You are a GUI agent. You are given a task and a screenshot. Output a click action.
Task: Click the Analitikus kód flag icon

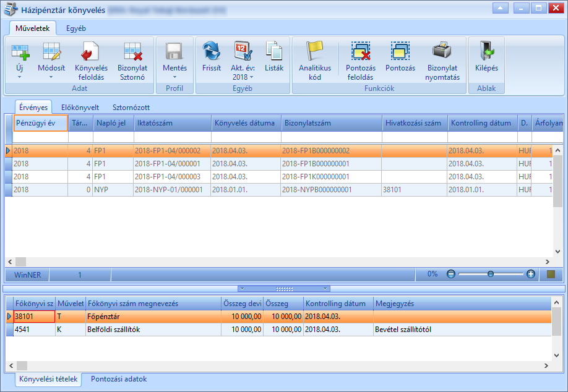(x=315, y=51)
